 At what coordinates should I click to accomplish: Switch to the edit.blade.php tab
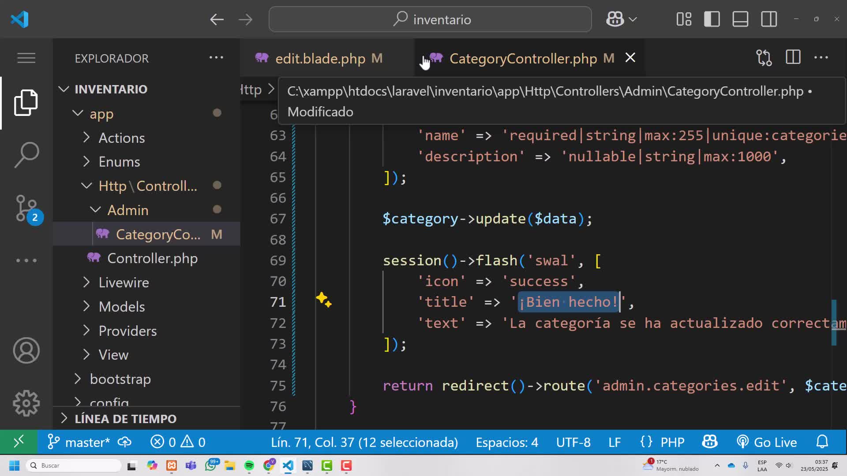coord(327,58)
